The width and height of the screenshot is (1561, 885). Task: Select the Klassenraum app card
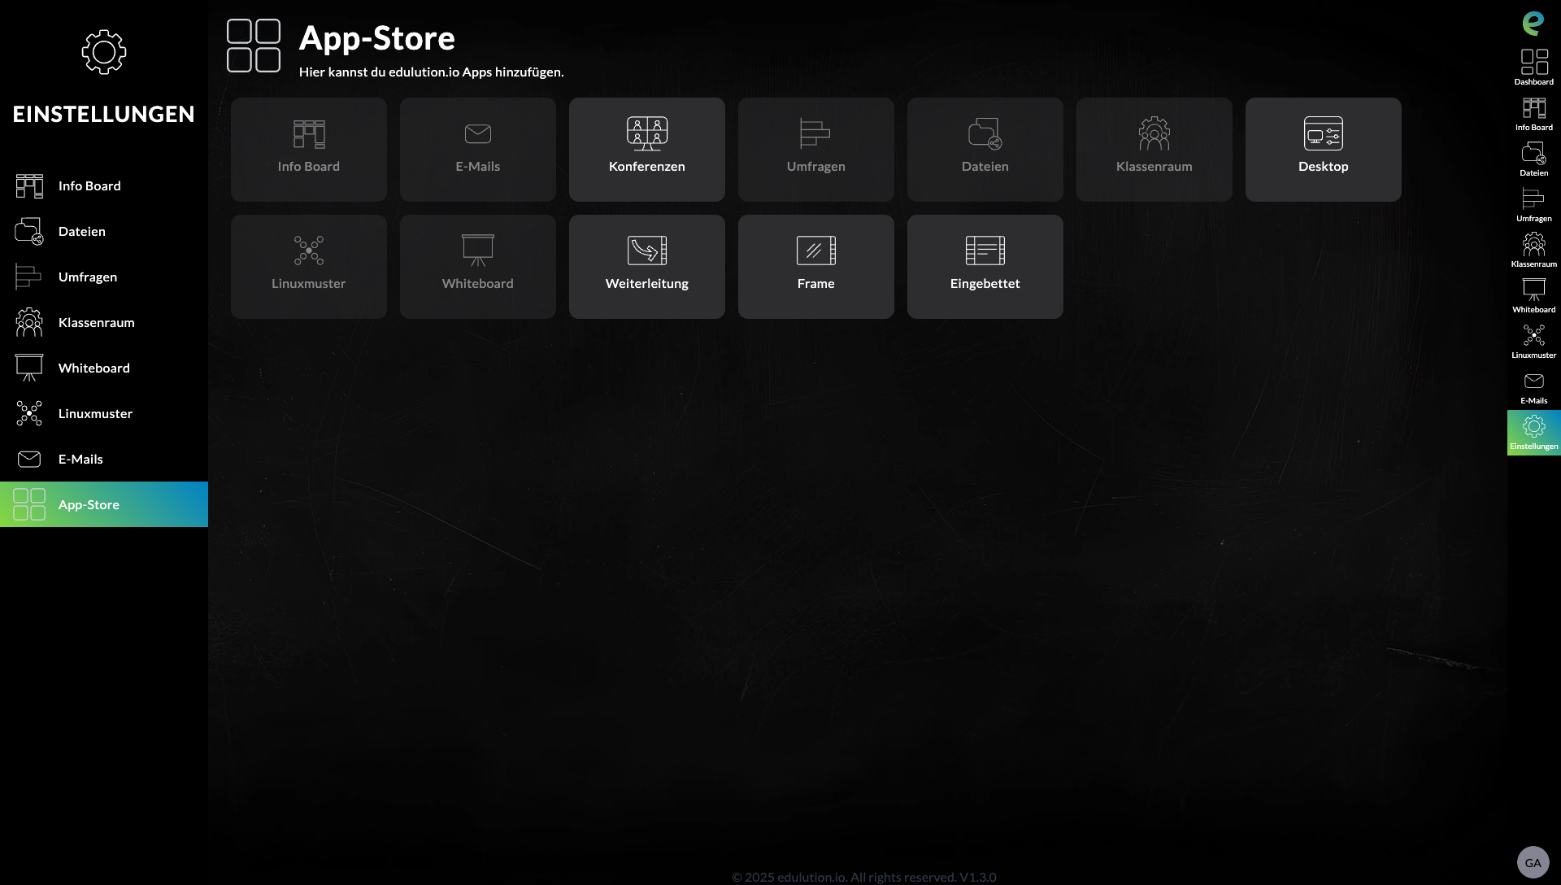(1154, 150)
